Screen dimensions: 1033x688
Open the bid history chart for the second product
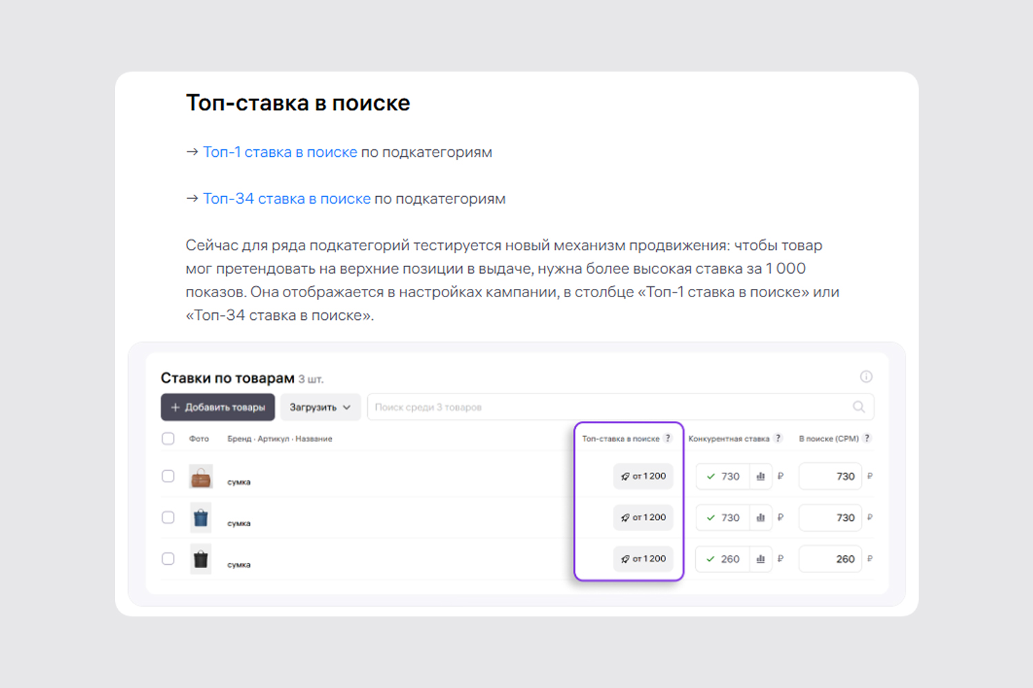tap(760, 517)
